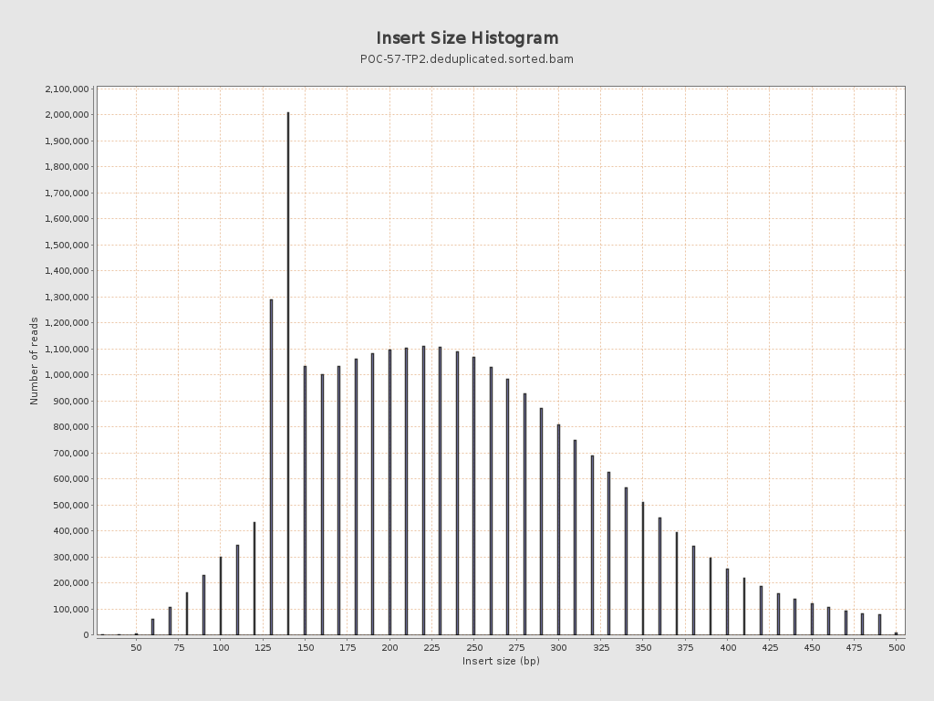Click the y-axis tick label 800,000
This screenshot has height=701, width=934.
[x=71, y=427]
